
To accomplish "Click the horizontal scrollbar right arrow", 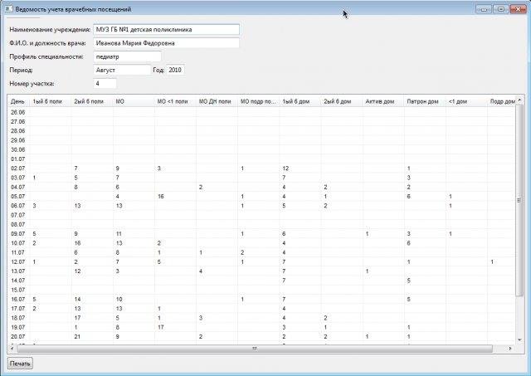I will click(510, 349).
